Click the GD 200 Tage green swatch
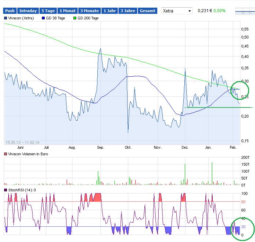The height and width of the screenshot is (242, 255). [75, 18]
